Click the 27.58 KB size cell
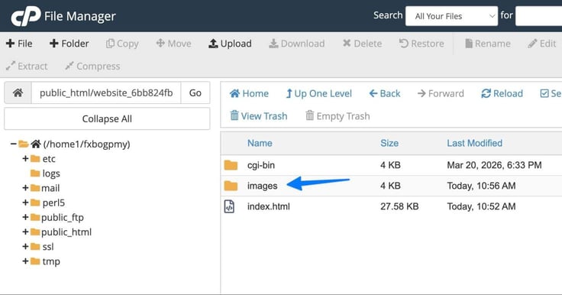 399,206
